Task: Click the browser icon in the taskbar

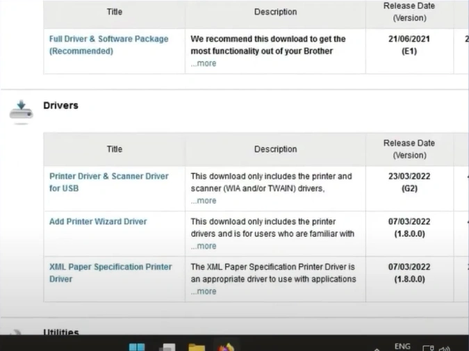Action: [224, 347]
